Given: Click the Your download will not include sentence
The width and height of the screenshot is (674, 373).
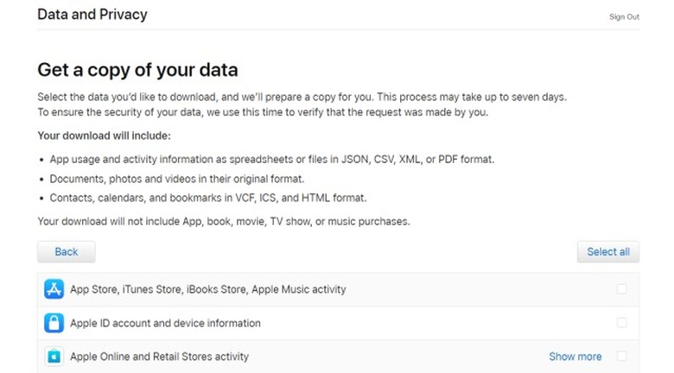Looking at the screenshot, I should tap(223, 221).
